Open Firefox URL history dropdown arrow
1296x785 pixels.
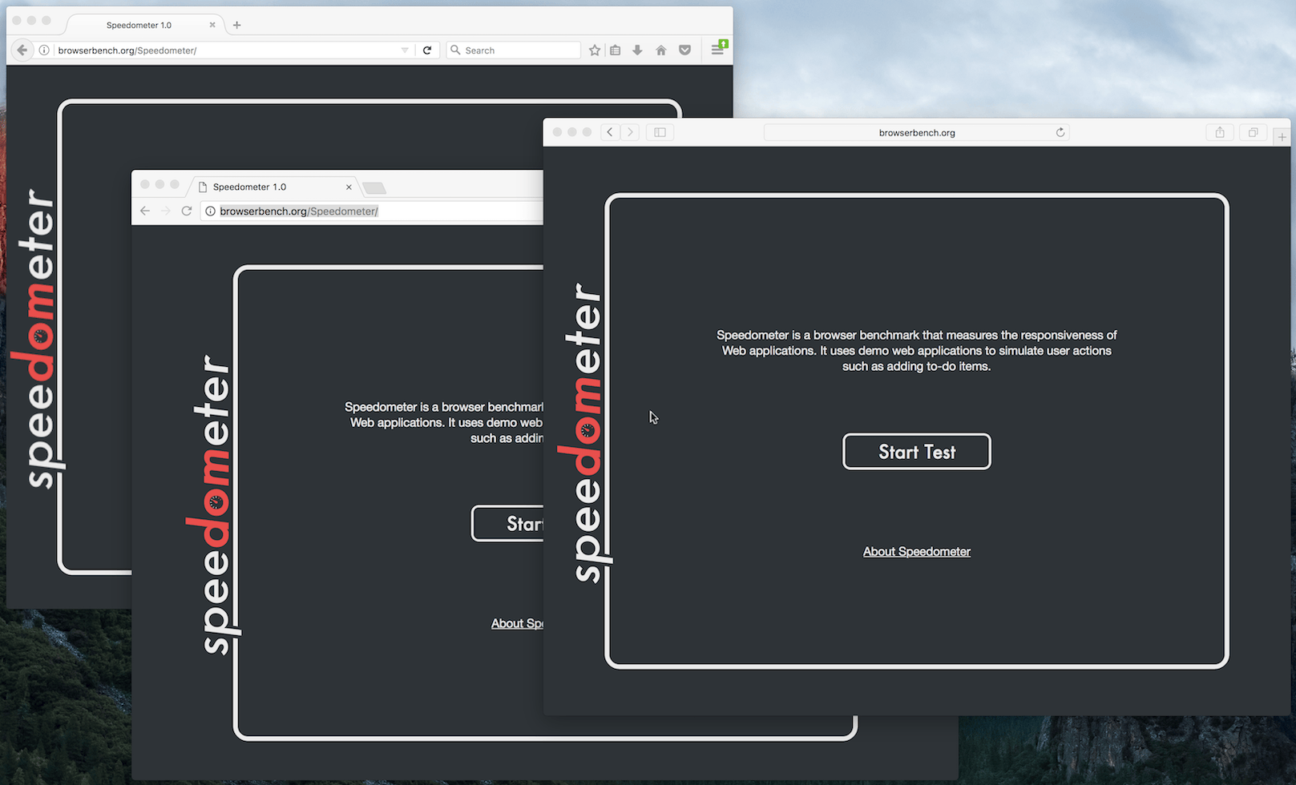coord(405,50)
